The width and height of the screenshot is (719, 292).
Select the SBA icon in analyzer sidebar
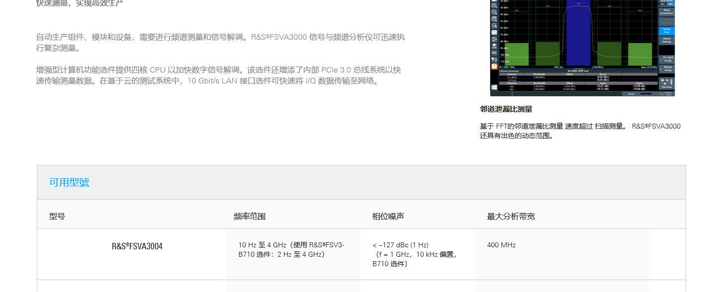494,53
